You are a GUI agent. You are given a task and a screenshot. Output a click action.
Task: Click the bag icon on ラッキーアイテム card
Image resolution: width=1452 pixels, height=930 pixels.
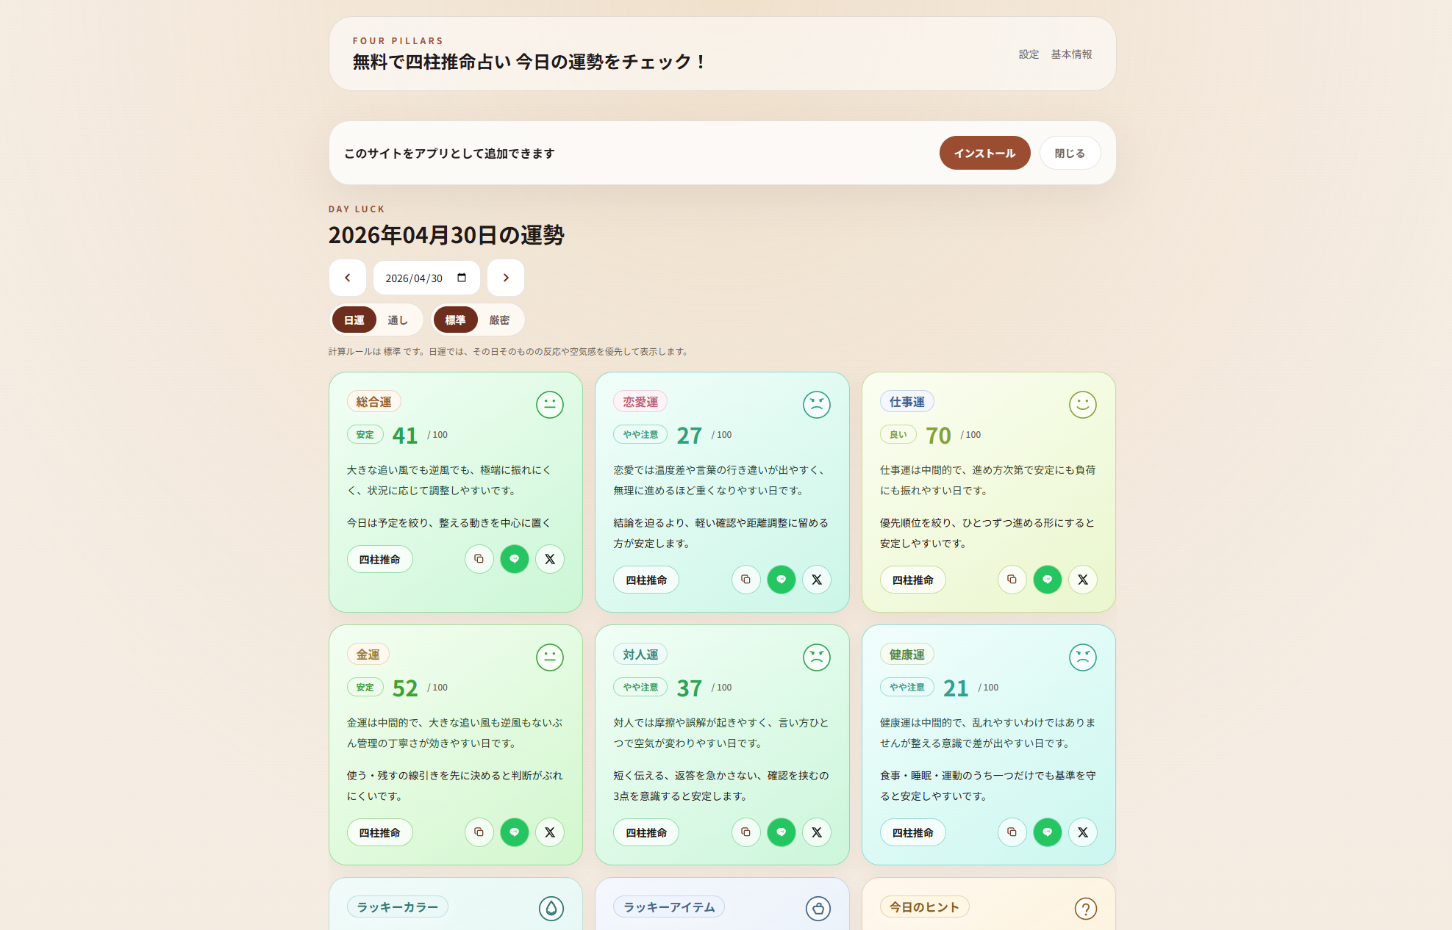(819, 908)
